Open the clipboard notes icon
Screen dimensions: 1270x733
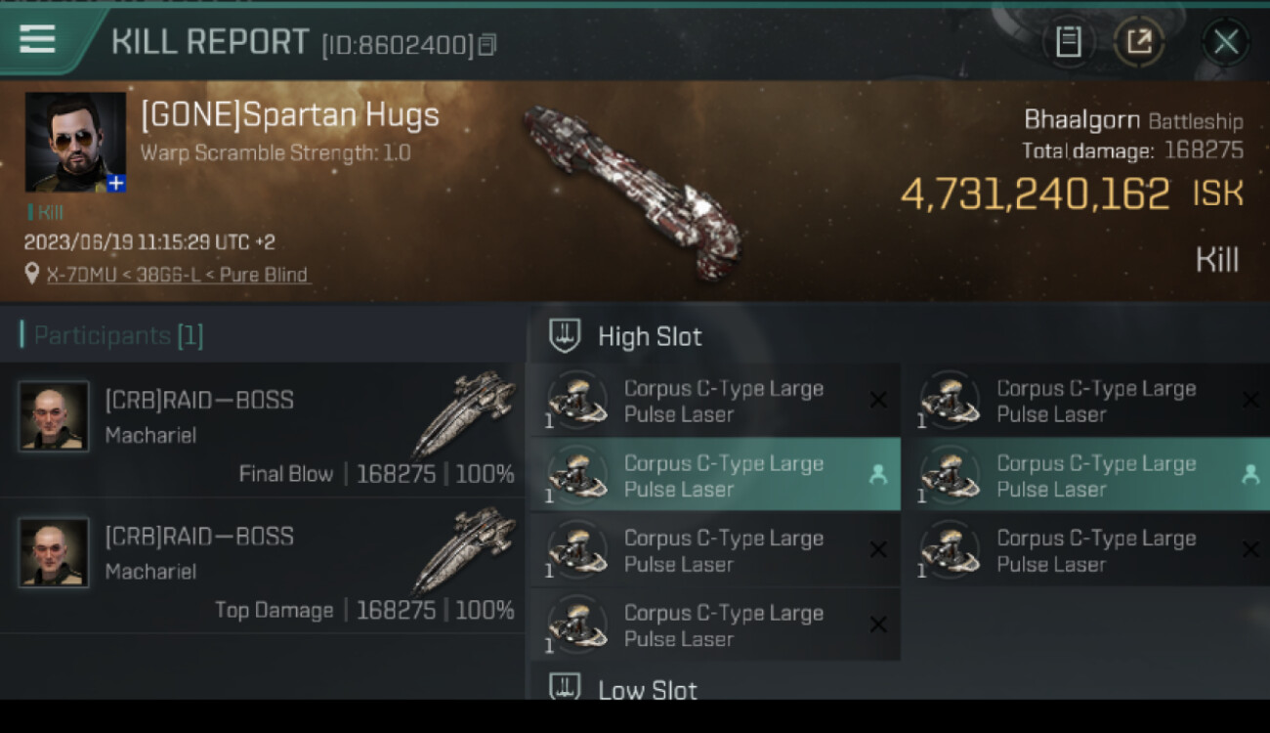pyautogui.click(x=1069, y=42)
